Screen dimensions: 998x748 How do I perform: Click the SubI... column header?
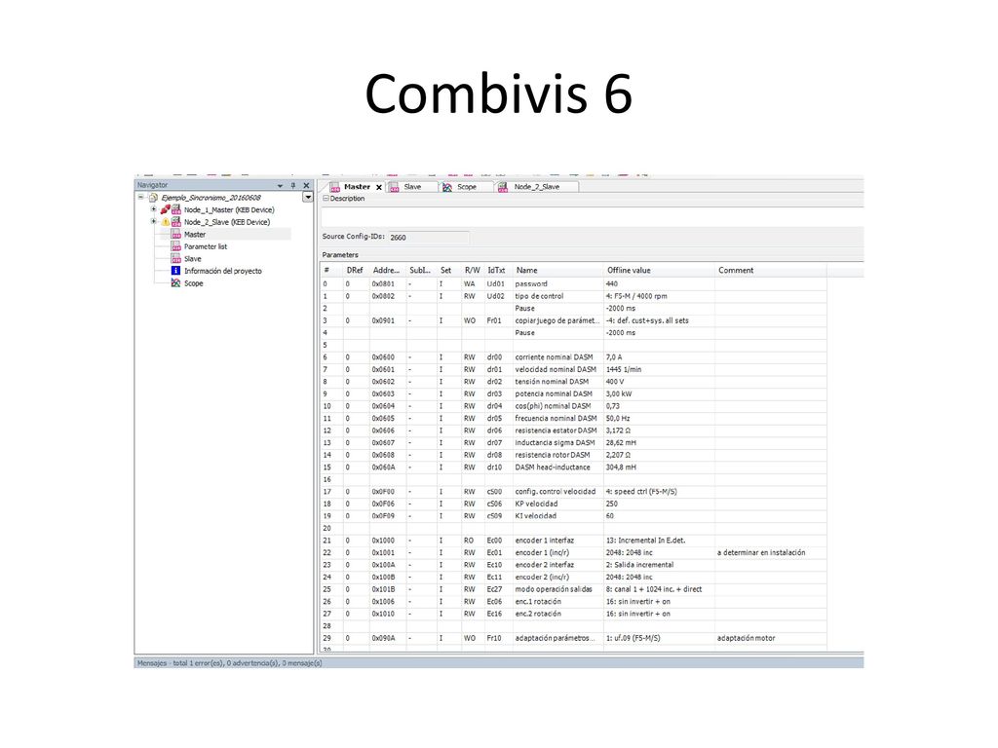(x=421, y=271)
